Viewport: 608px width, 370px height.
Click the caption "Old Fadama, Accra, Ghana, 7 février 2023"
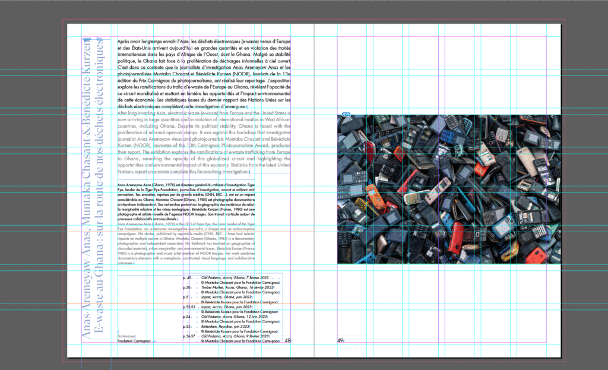[235, 277]
